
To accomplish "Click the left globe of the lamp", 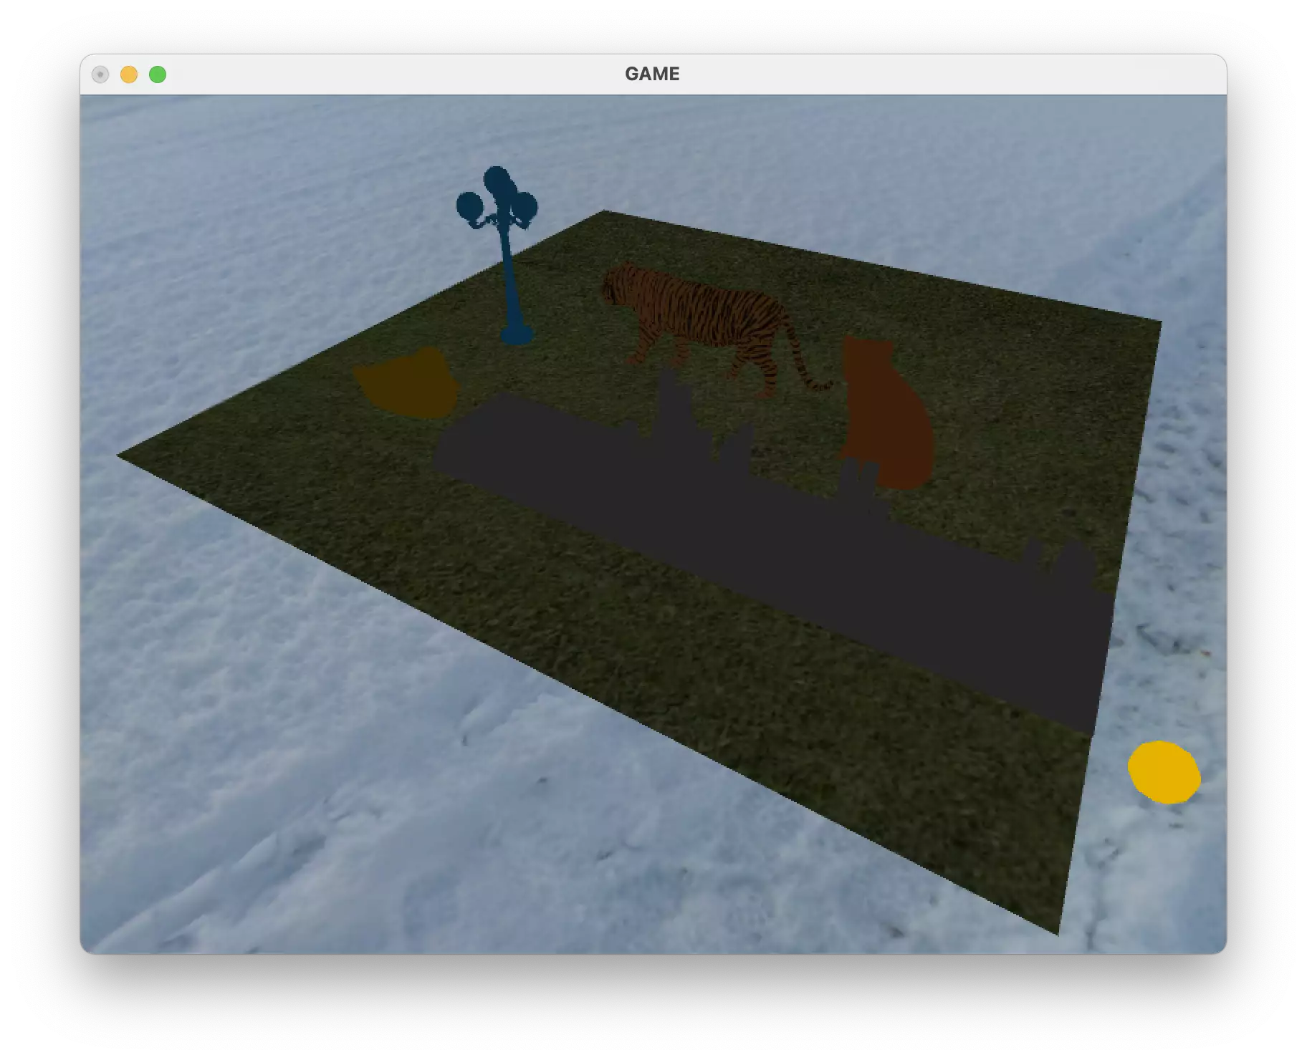I will pos(469,206).
